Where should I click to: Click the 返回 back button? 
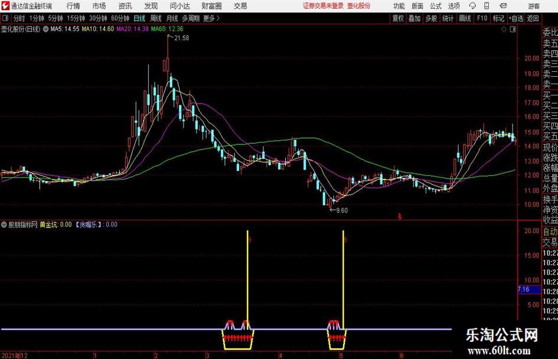tap(533, 18)
